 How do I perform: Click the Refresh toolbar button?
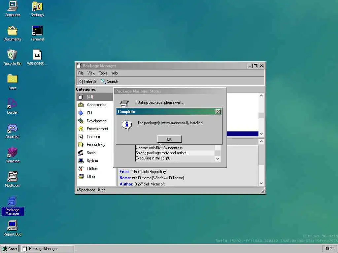click(87, 81)
